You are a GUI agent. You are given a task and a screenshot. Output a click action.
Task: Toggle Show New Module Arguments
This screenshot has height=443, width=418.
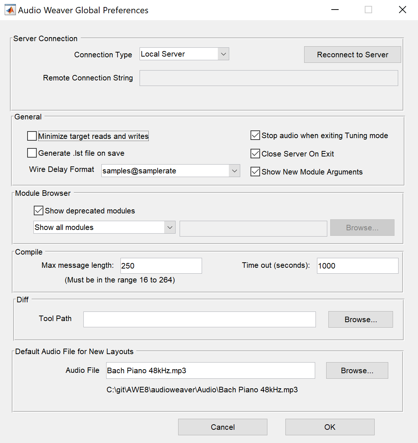tap(255, 172)
